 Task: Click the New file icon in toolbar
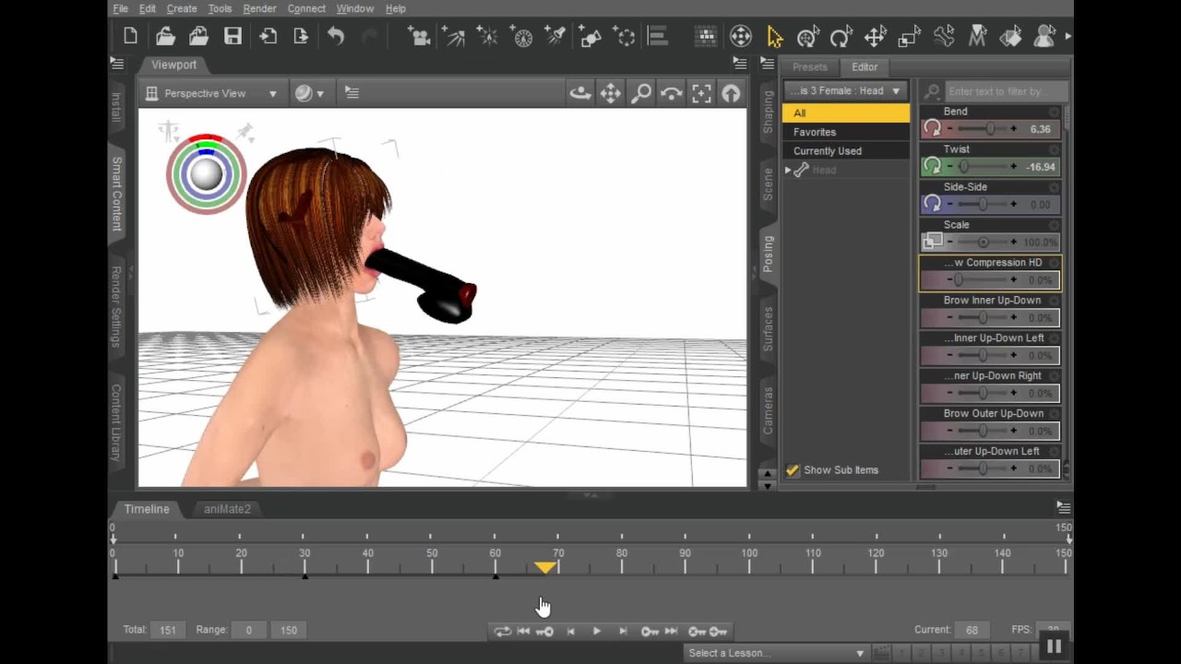(x=130, y=37)
